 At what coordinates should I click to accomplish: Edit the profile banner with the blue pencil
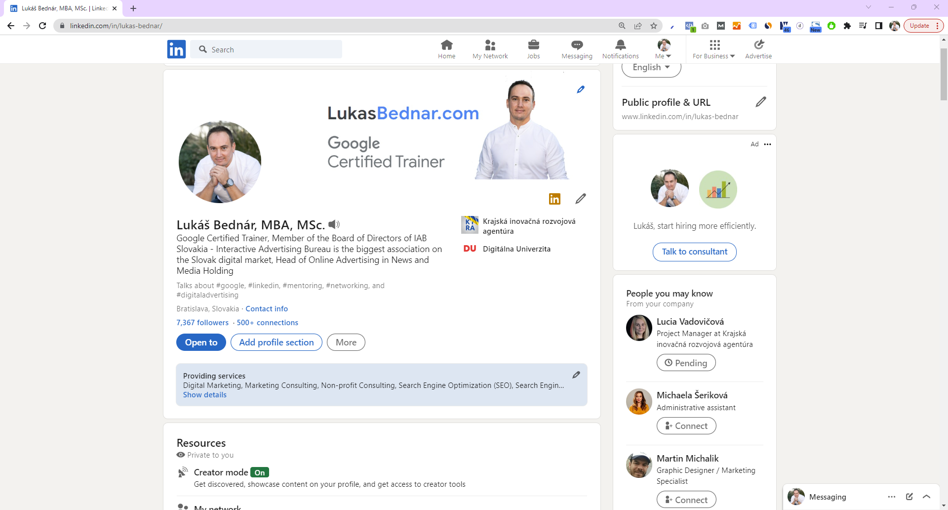click(581, 89)
